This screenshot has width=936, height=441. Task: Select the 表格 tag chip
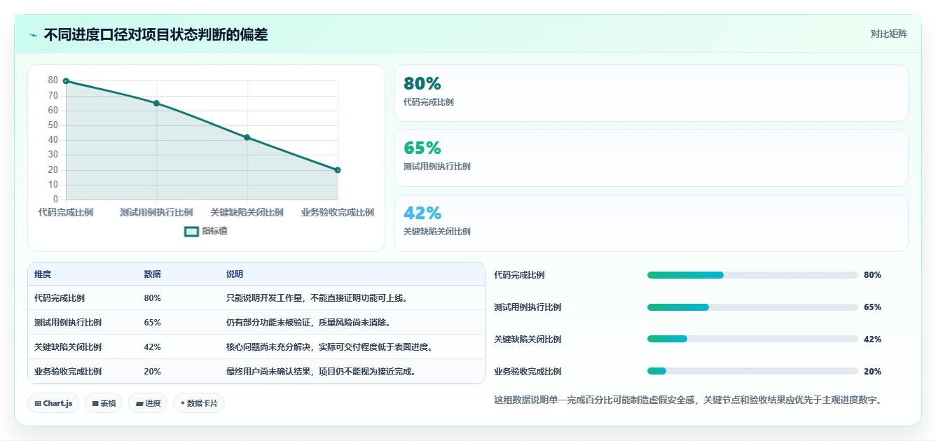tap(104, 403)
